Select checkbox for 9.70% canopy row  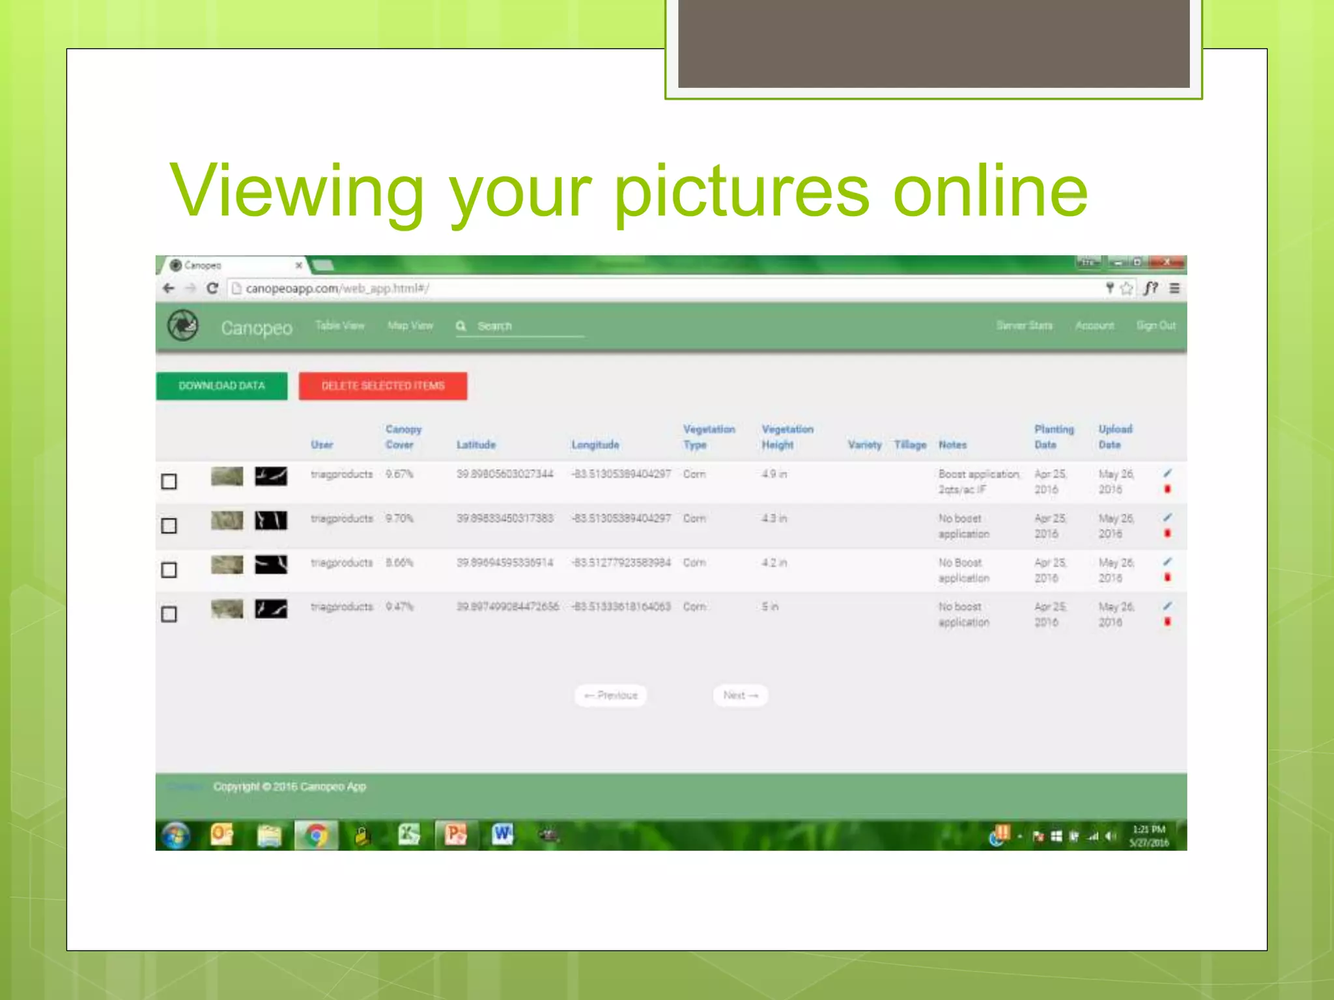pos(169,526)
